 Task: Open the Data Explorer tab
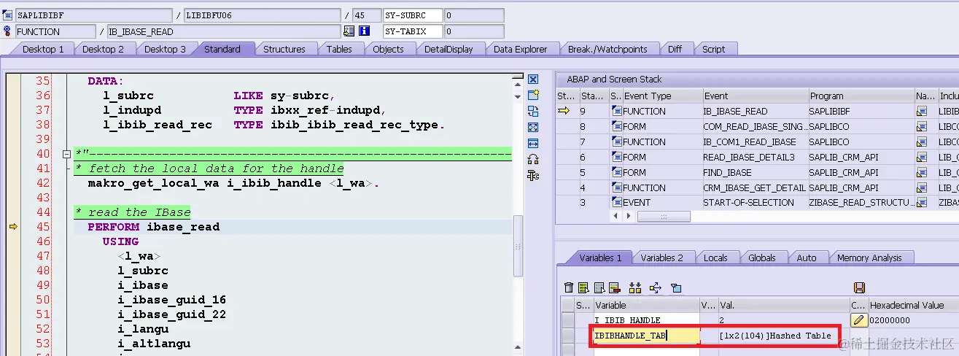(520, 49)
